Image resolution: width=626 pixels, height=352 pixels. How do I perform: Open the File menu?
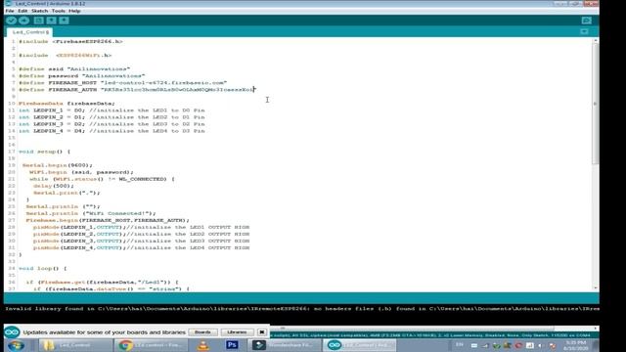coord(10,11)
